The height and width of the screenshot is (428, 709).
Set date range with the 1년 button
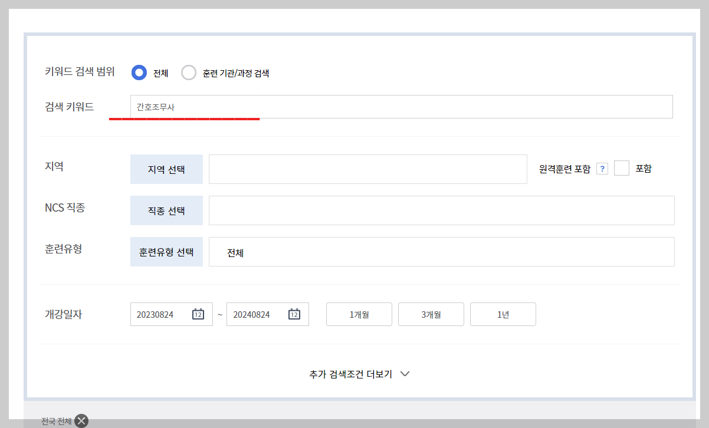click(503, 314)
